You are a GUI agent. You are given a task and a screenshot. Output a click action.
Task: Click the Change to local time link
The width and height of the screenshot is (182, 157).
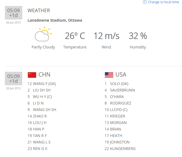[163, 2]
